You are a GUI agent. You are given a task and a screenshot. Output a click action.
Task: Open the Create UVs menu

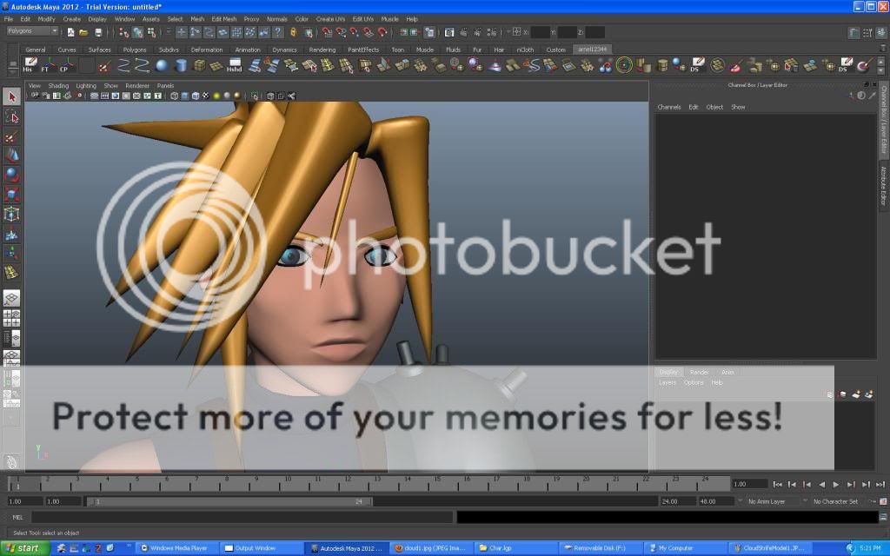(330, 19)
